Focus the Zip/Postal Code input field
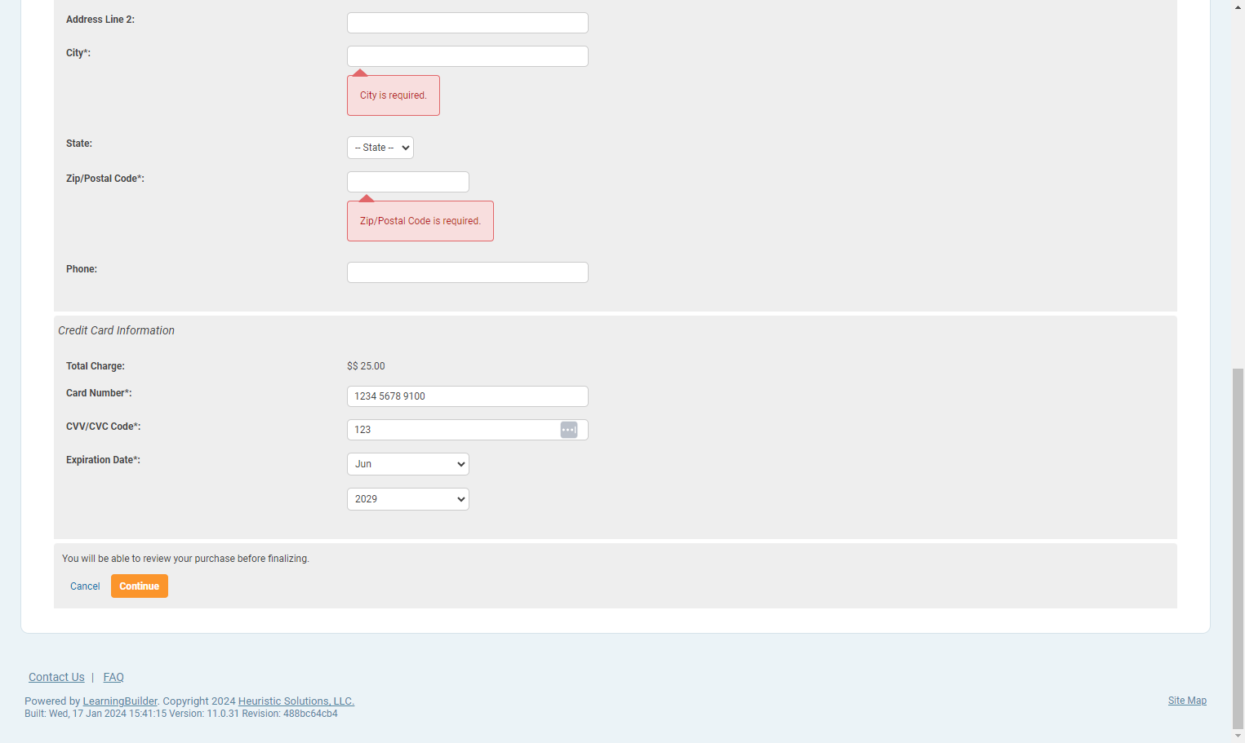The height and width of the screenshot is (743, 1245). (x=408, y=182)
